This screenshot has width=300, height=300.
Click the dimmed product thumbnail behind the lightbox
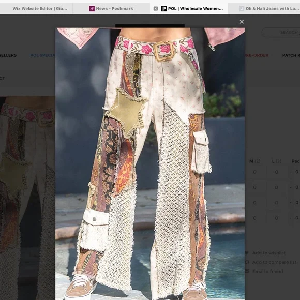click(x=27, y=198)
